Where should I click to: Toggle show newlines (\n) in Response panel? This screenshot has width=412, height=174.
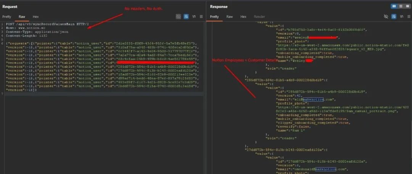pyautogui.click(x=401, y=16)
